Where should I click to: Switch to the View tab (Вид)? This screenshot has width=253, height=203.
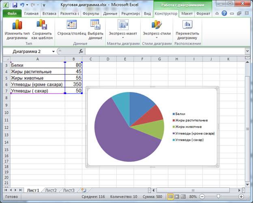click(x=147, y=13)
